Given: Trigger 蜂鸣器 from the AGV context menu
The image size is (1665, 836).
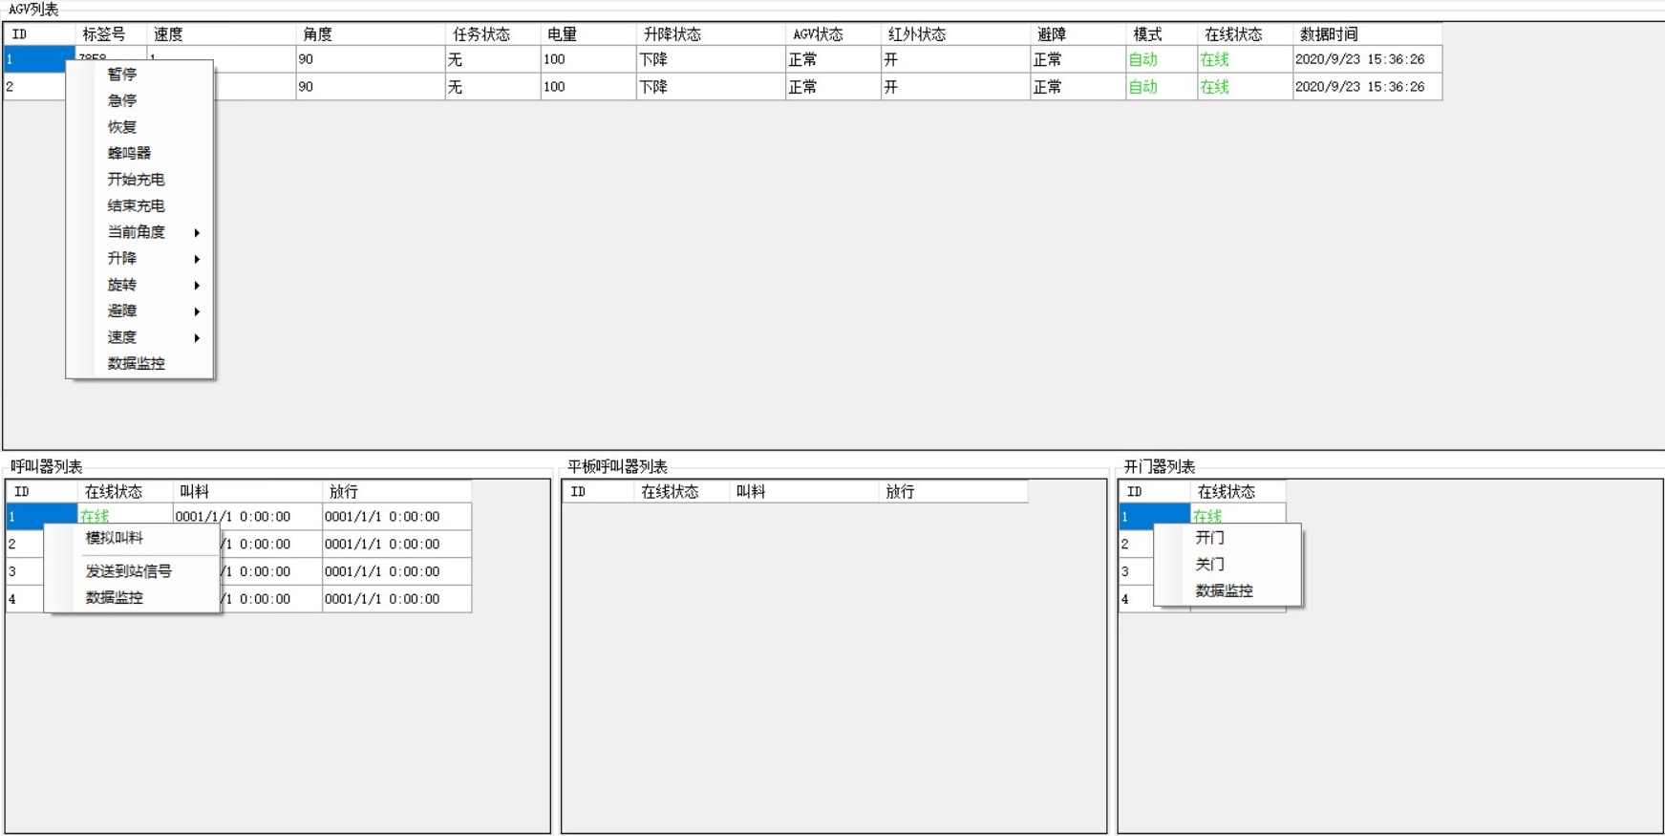Looking at the screenshot, I should (x=139, y=153).
